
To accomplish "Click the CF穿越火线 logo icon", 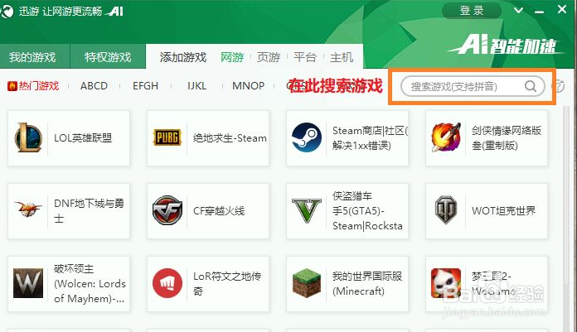I will (167, 210).
